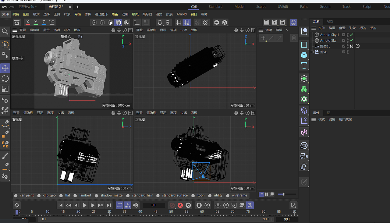Select the Scale tool
The height and width of the screenshot is (223, 390).
tap(5, 89)
